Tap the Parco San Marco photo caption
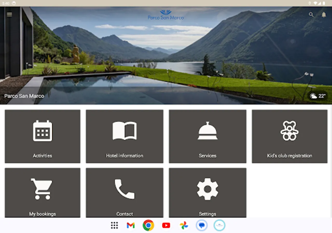 point(24,96)
